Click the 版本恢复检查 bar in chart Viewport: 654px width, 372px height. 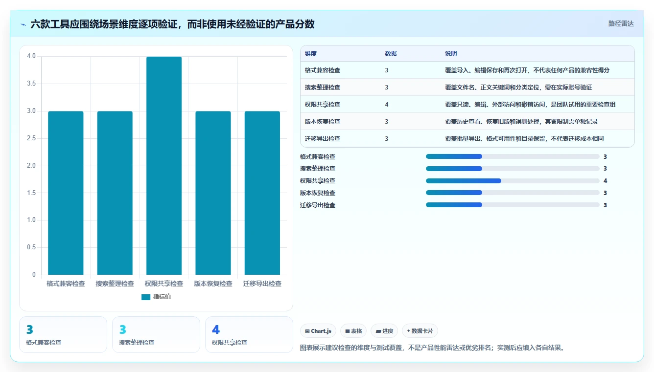[213, 193]
